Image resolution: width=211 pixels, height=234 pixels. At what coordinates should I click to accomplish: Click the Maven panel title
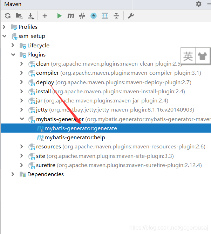[x=13, y=4]
